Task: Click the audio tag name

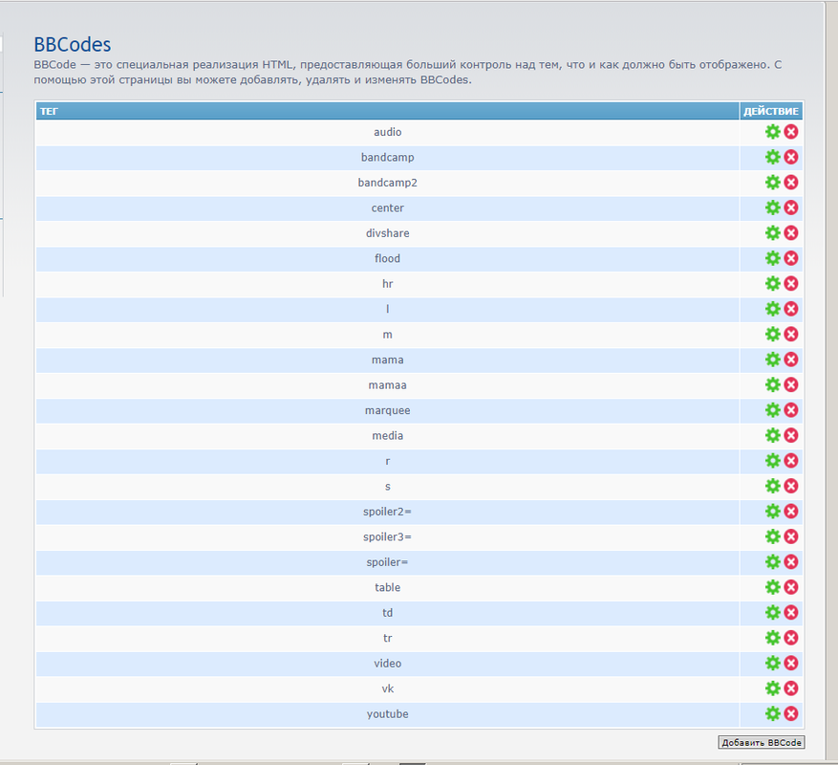Action: tap(388, 132)
